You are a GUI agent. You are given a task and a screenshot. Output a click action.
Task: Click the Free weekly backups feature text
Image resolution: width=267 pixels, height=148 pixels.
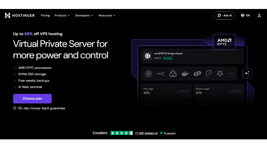click(34, 80)
